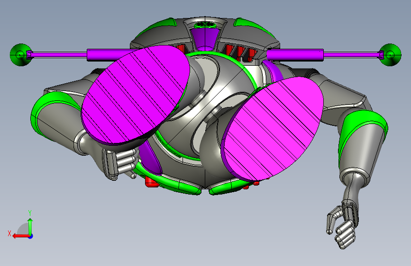Screen dimensions: 411x266
Task: Select the right purple cylinder rod sleeve
Action: coord(295,55)
